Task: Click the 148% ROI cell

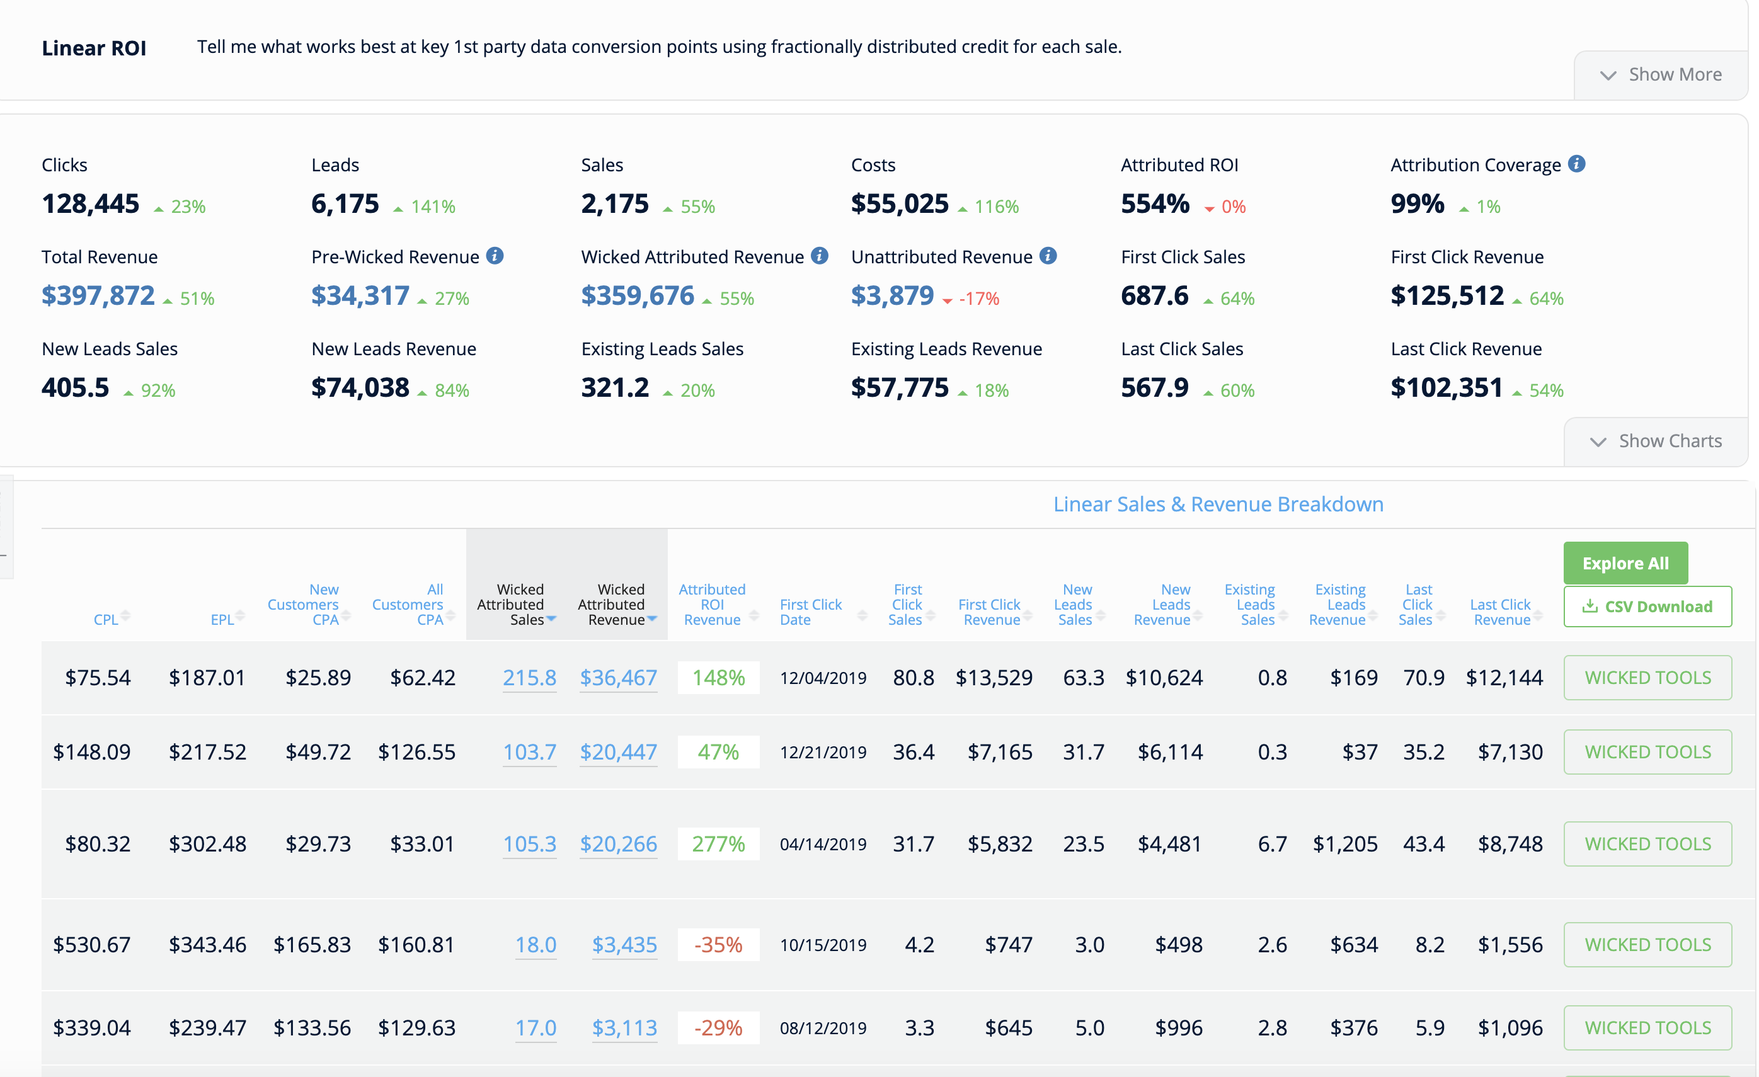Action: [x=718, y=677]
